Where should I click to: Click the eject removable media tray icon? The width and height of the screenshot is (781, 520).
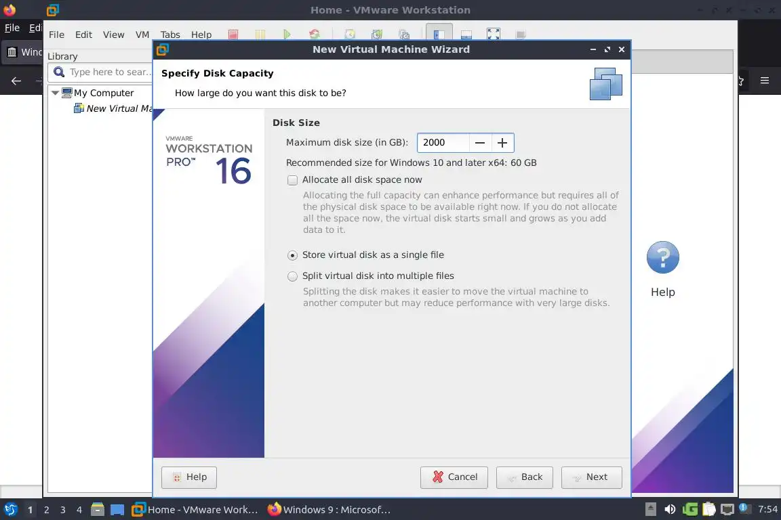click(651, 510)
